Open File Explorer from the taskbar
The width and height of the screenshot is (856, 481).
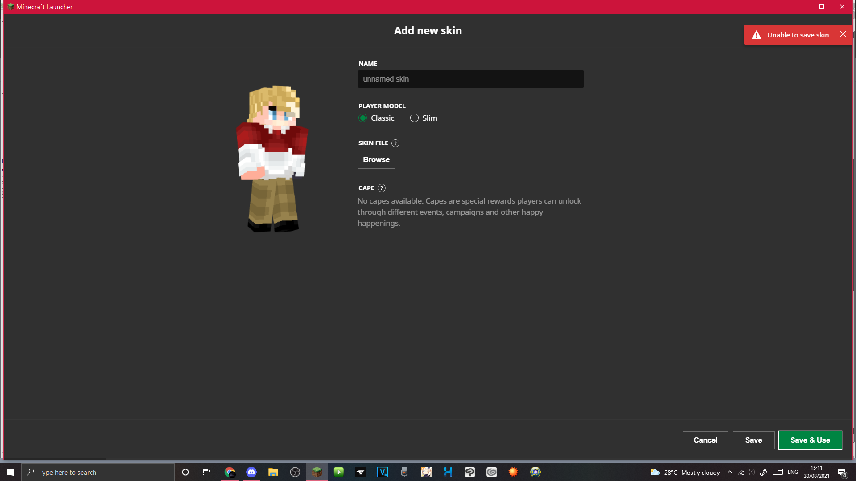(x=273, y=472)
